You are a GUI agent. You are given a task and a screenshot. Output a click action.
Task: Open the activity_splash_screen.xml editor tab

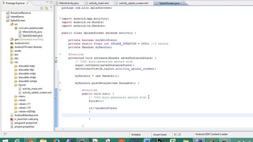point(134,3)
